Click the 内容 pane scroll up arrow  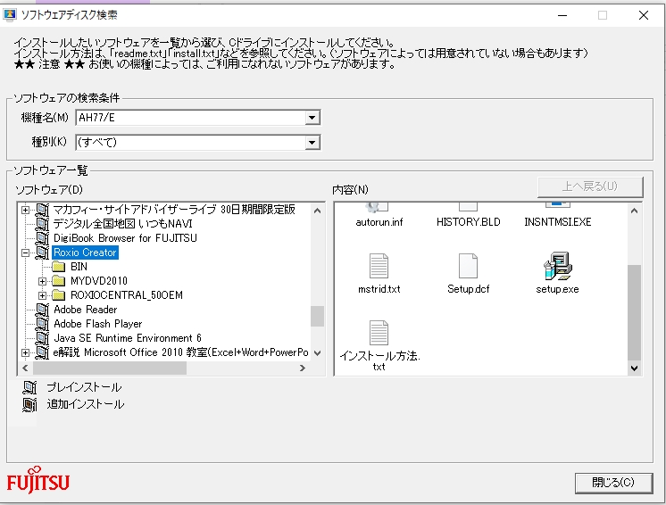point(634,211)
